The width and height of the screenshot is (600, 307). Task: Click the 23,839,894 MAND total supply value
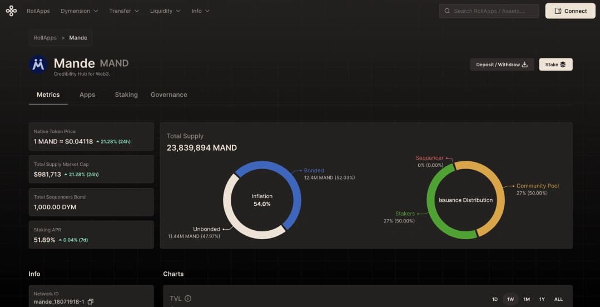click(x=202, y=148)
